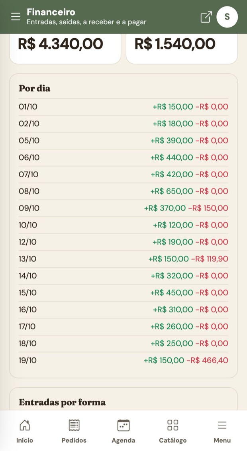Tap the external link share icon
This screenshot has height=451, width=247.
pos(206,17)
